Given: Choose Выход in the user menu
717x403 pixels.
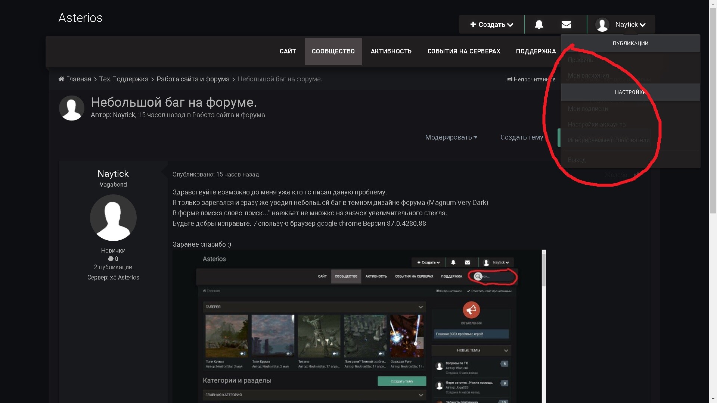Looking at the screenshot, I should [577, 160].
